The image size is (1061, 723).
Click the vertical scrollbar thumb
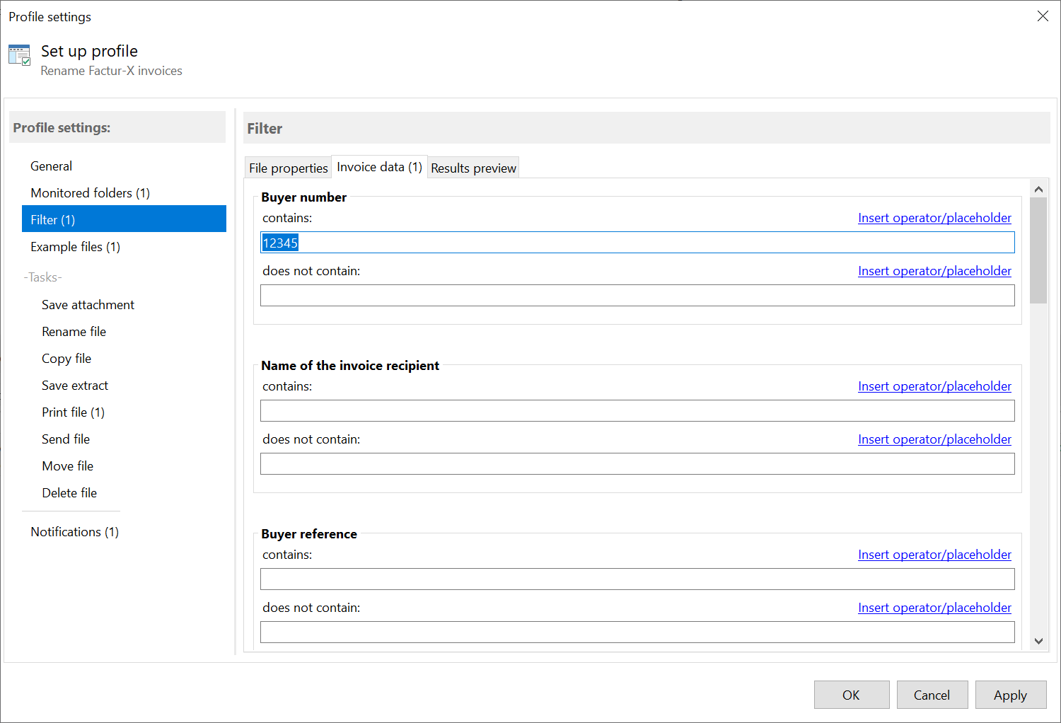(1038, 250)
